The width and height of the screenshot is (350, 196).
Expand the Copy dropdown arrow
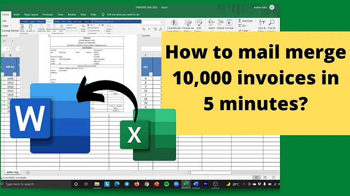click(11, 26)
